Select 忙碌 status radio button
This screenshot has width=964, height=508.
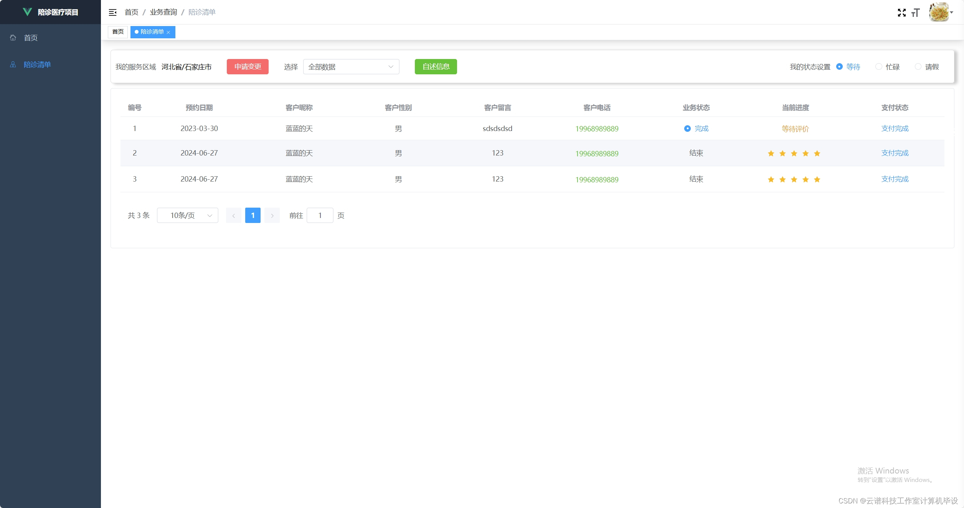point(878,67)
